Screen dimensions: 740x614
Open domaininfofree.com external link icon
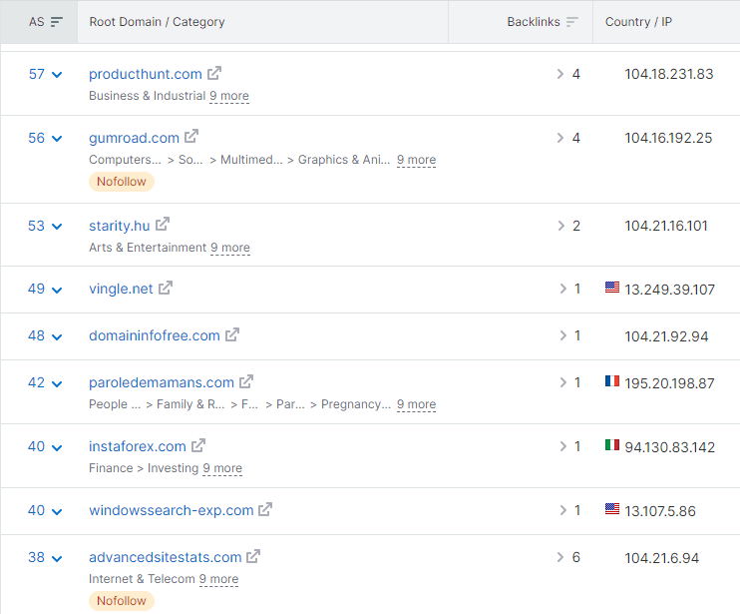click(232, 334)
